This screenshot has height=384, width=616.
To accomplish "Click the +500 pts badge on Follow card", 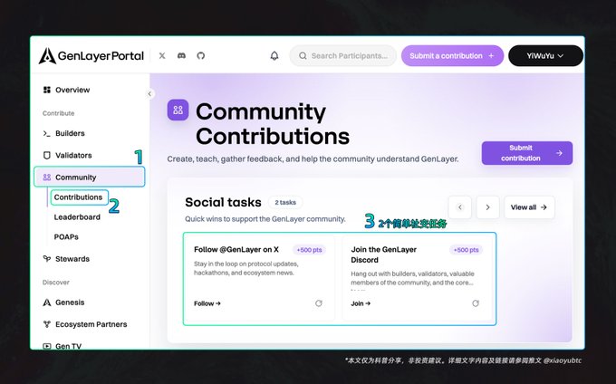I will coord(309,250).
